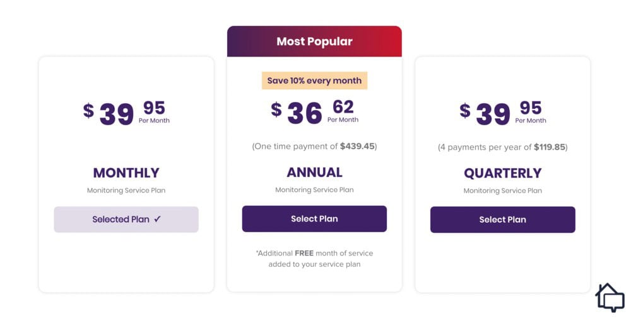The width and height of the screenshot is (631, 319).
Task: Click the Additional FREE month note
Action: point(314,259)
